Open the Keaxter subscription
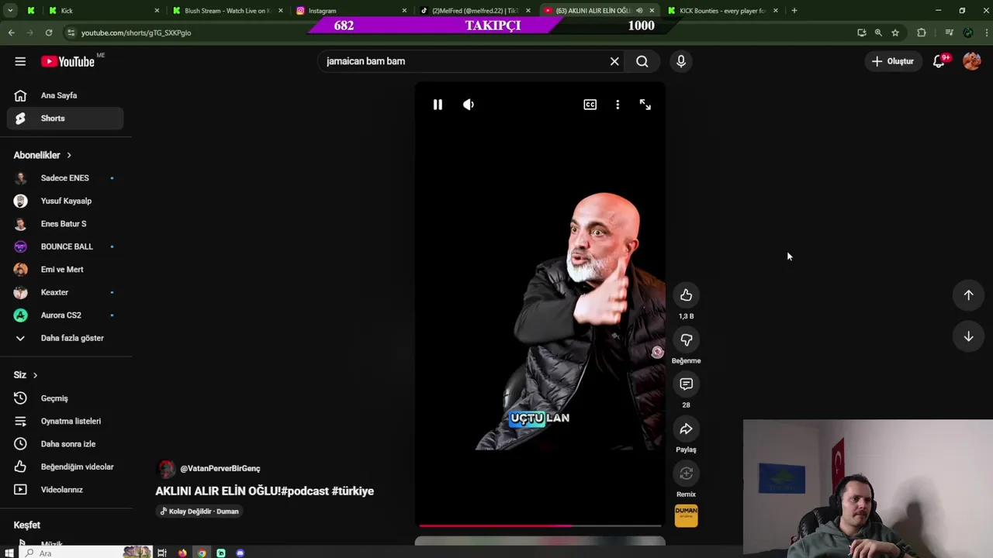The width and height of the screenshot is (993, 558). click(x=66, y=292)
